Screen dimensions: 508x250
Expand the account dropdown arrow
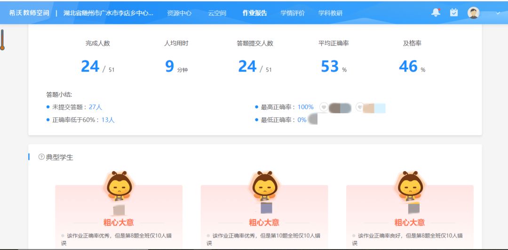point(498,13)
